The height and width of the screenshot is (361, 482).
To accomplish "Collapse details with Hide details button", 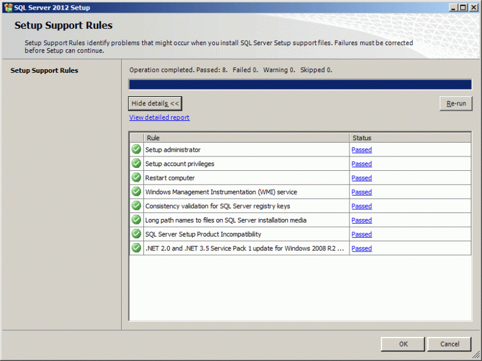I will pos(155,103).
